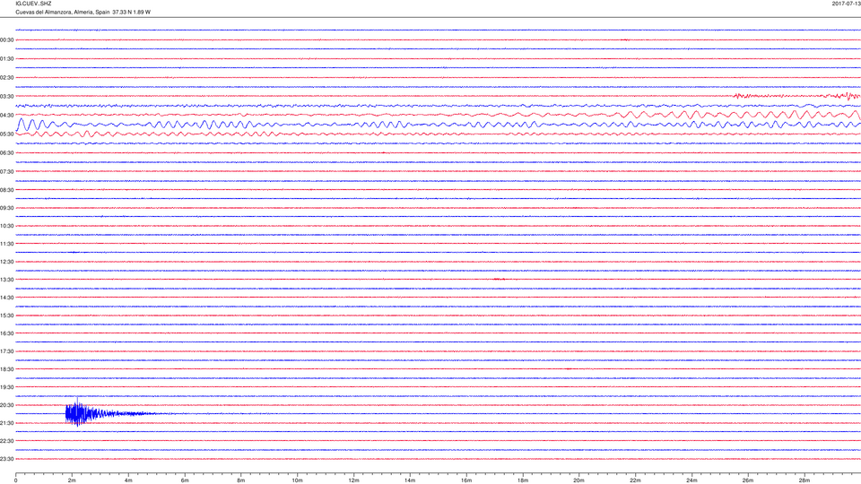Image resolution: width=861 pixels, height=484 pixels.
Task: Click the 22m axis tick label
Action: click(635, 480)
